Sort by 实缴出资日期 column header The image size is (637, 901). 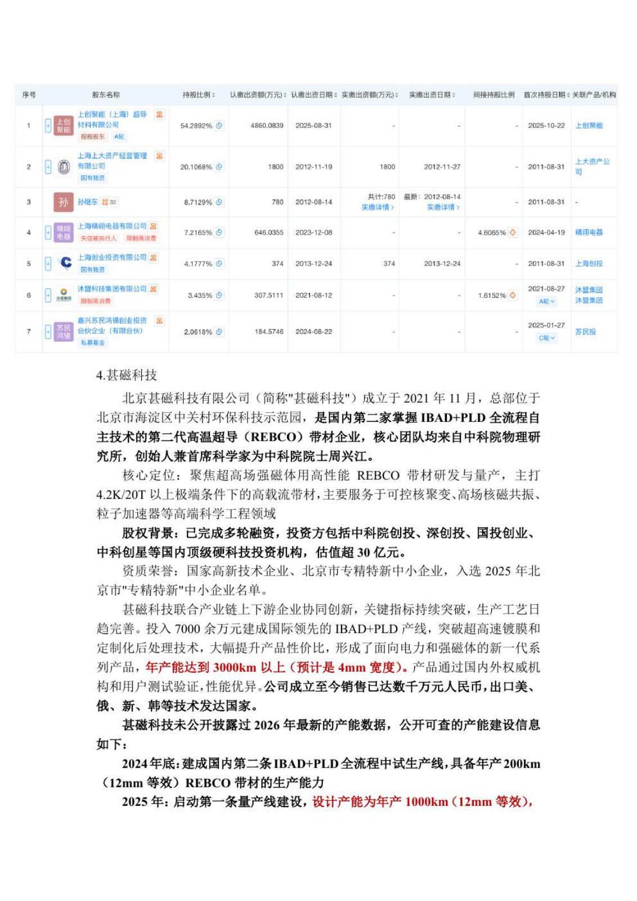pos(432,95)
